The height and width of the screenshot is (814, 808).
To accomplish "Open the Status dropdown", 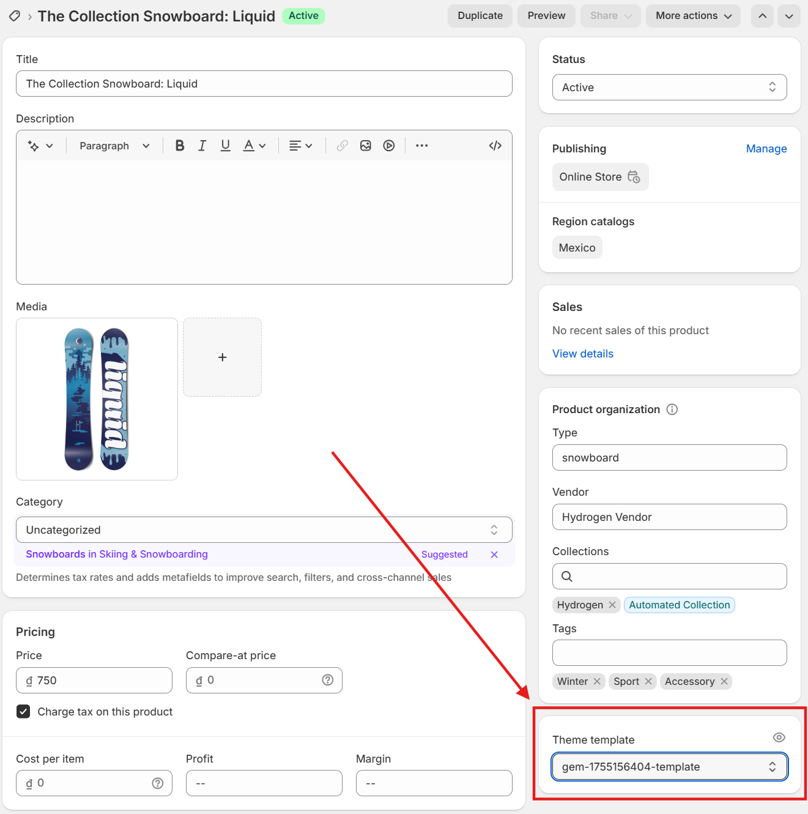I will point(669,88).
